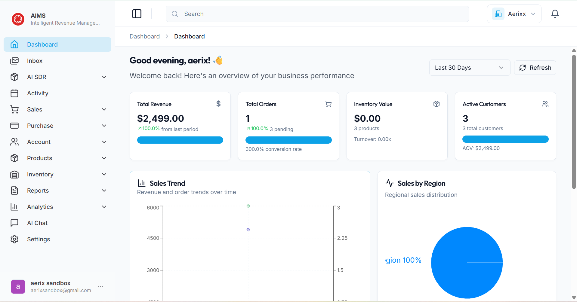Image resolution: width=577 pixels, height=302 pixels.
Task: Click the notification bell icon
Action: (555, 14)
